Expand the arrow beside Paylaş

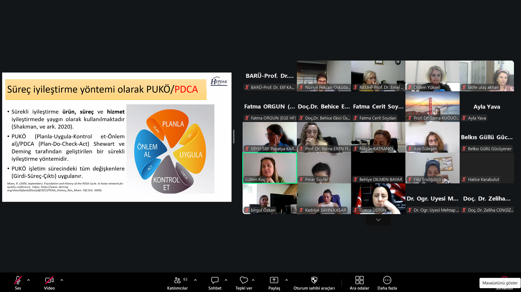pyautogui.click(x=287, y=280)
